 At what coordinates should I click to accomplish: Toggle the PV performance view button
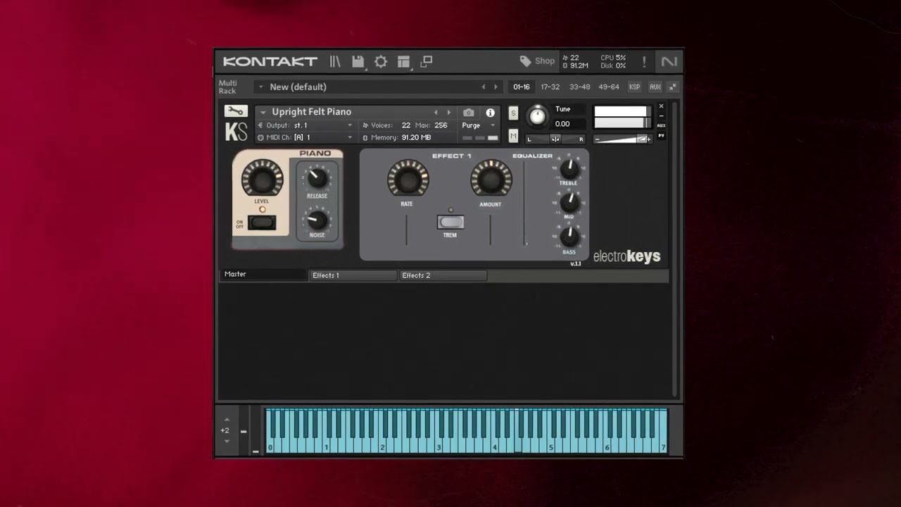pyautogui.click(x=661, y=135)
